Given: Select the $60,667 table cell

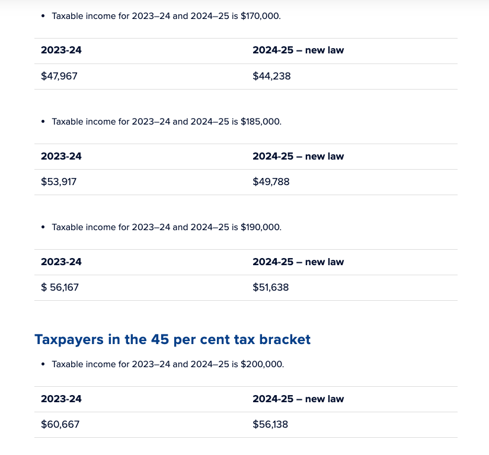Looking at the screenshot, I should (x=60, y=425).
